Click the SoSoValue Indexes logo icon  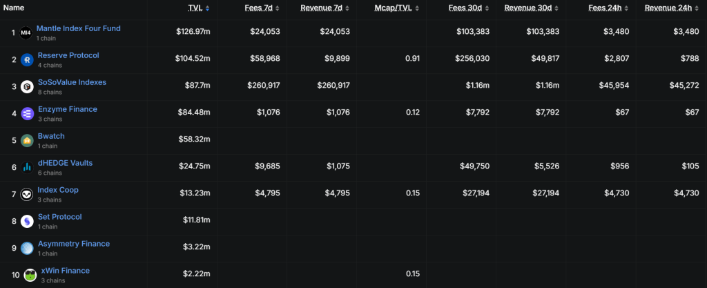coord(26,86)
